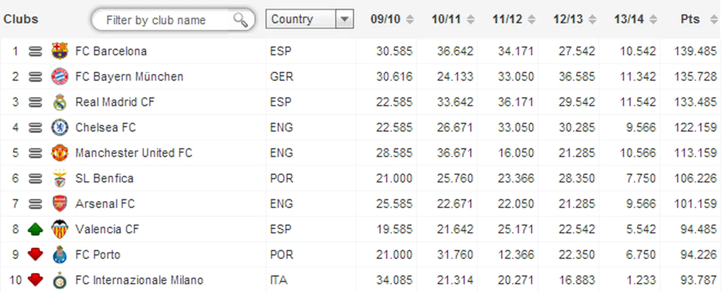Screen dimensions: 728x292
Task: Open the FC Porto club link
Action: pyautogui.click(x=98, y=255)
